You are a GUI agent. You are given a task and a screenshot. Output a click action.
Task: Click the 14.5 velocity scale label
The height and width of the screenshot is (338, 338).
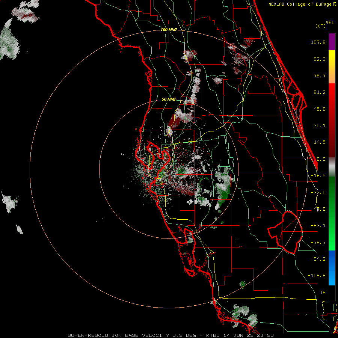[320, 142]
